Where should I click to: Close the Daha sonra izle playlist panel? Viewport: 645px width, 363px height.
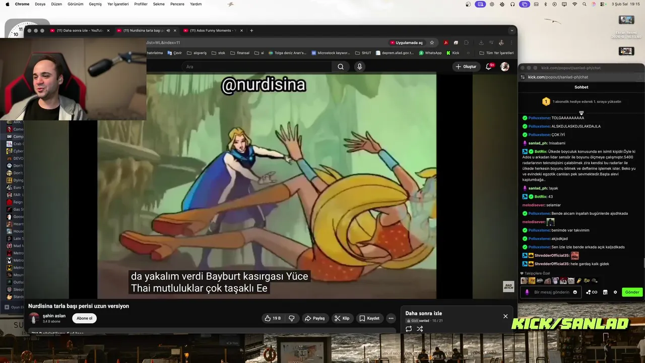(505, 316)
